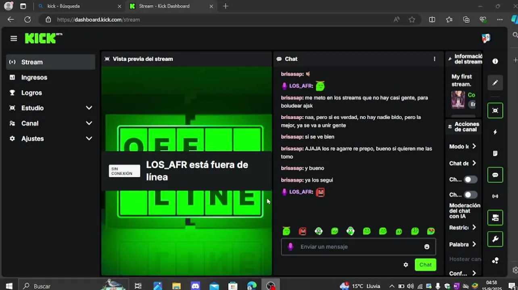The height and width of the screenshot is (290, 518).
Task: Click the 'SIN CONEXIÓN' offline badge
Action: coord(124,171)
